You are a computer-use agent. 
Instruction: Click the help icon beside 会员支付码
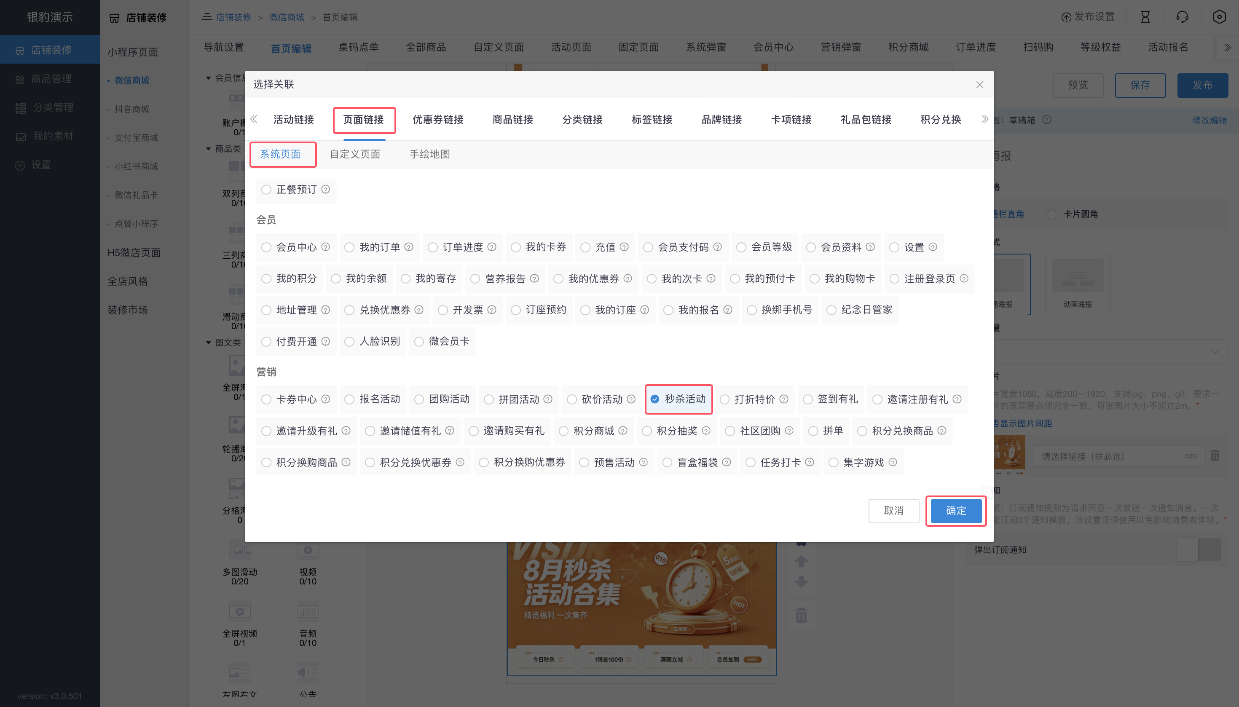coord(717,247)
